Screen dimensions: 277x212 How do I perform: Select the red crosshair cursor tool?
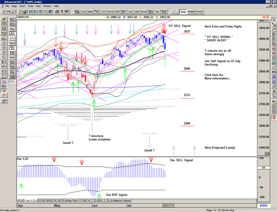point(4,95)
